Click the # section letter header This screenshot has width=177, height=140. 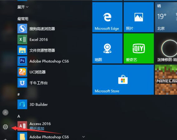pyautogui.click(x=19, y=94)
